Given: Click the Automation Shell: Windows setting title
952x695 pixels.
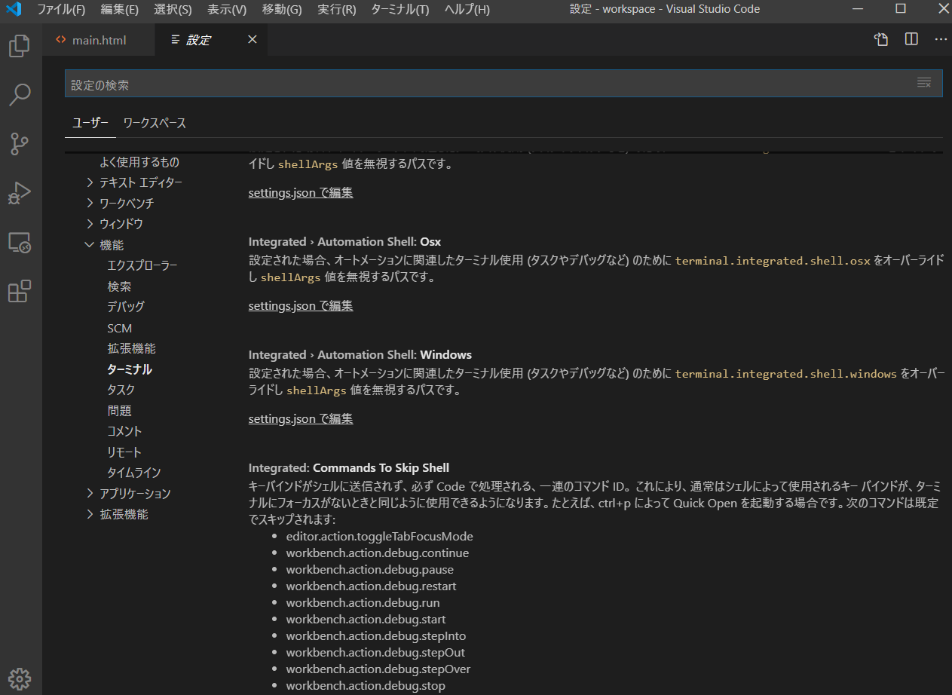Looking at the screenshot, I should pos(360,355).
